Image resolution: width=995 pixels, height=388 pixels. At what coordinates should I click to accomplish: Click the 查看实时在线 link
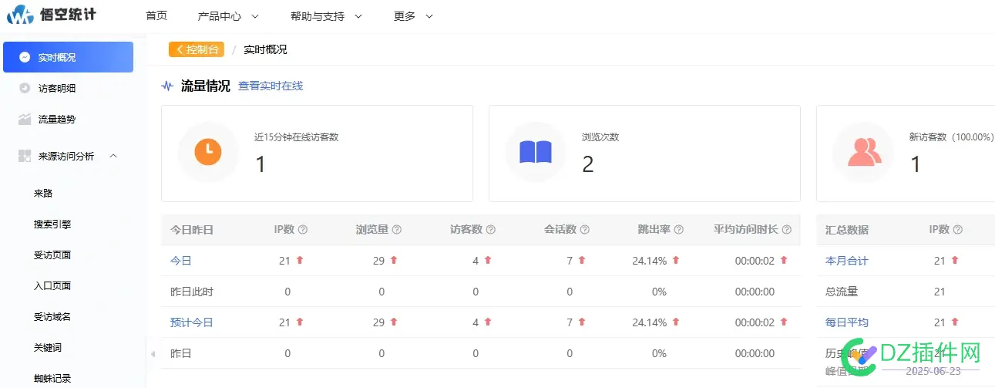(x=271, y=86)
